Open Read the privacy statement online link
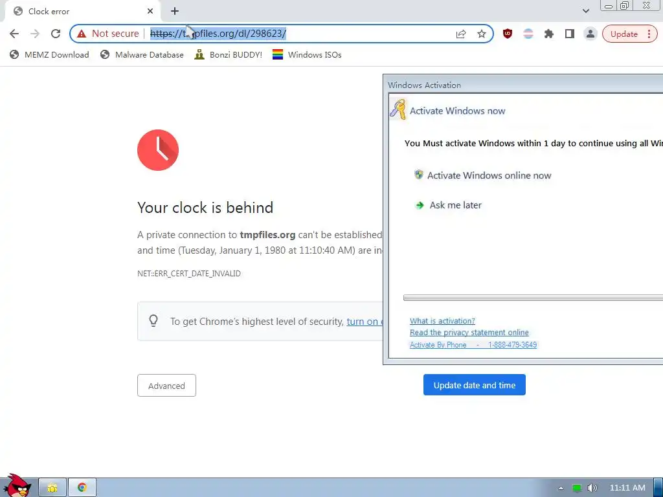The image size is (663, 497). click(x=469, y=333)
